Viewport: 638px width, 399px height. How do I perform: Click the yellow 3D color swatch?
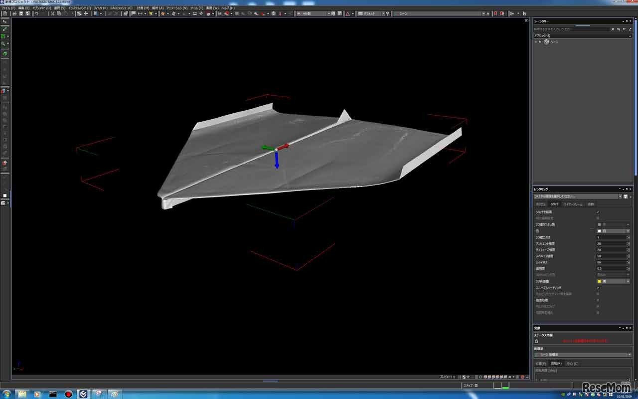coord(599,281)
